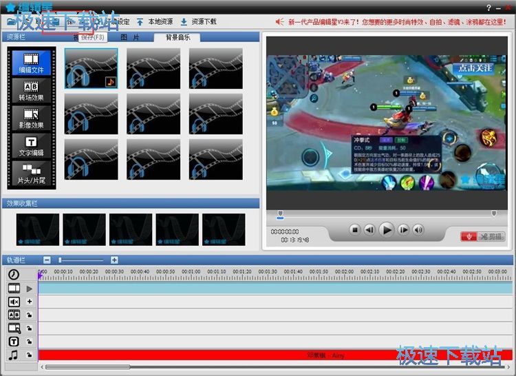Play the preview video

tap(387, 229)
